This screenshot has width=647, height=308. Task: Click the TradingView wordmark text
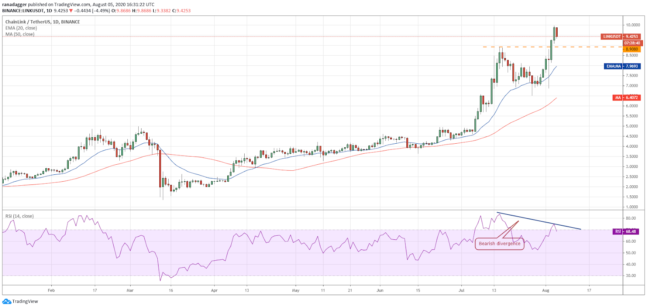pos(25,302)
